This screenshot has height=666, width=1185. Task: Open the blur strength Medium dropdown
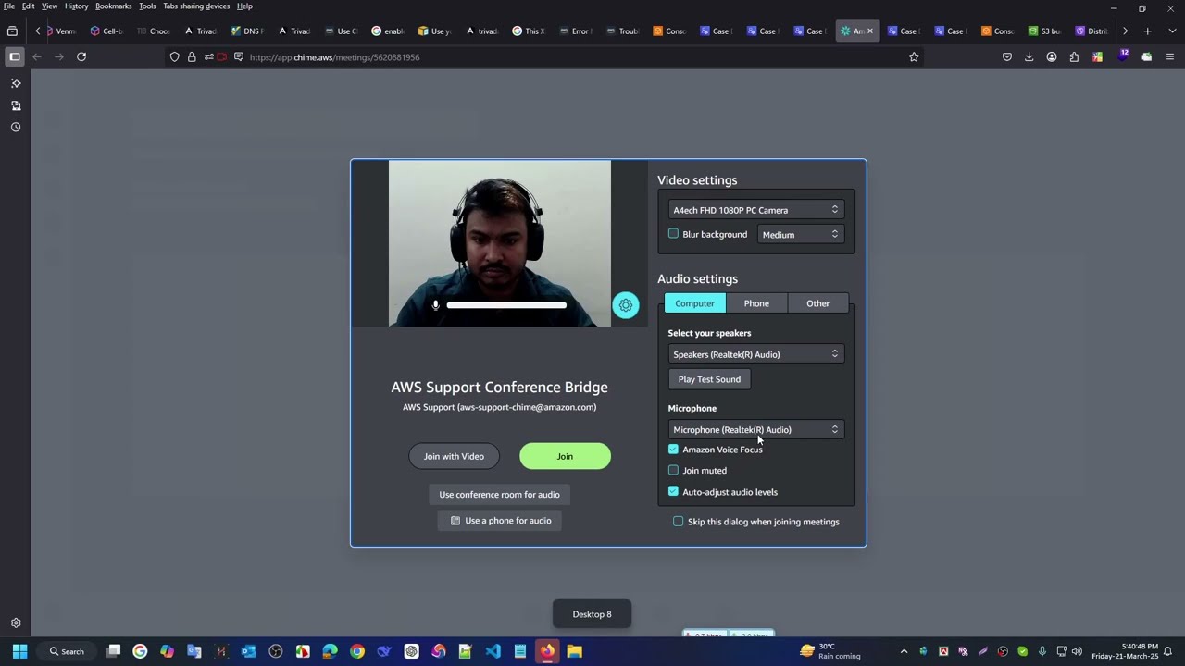pos(801,235)
